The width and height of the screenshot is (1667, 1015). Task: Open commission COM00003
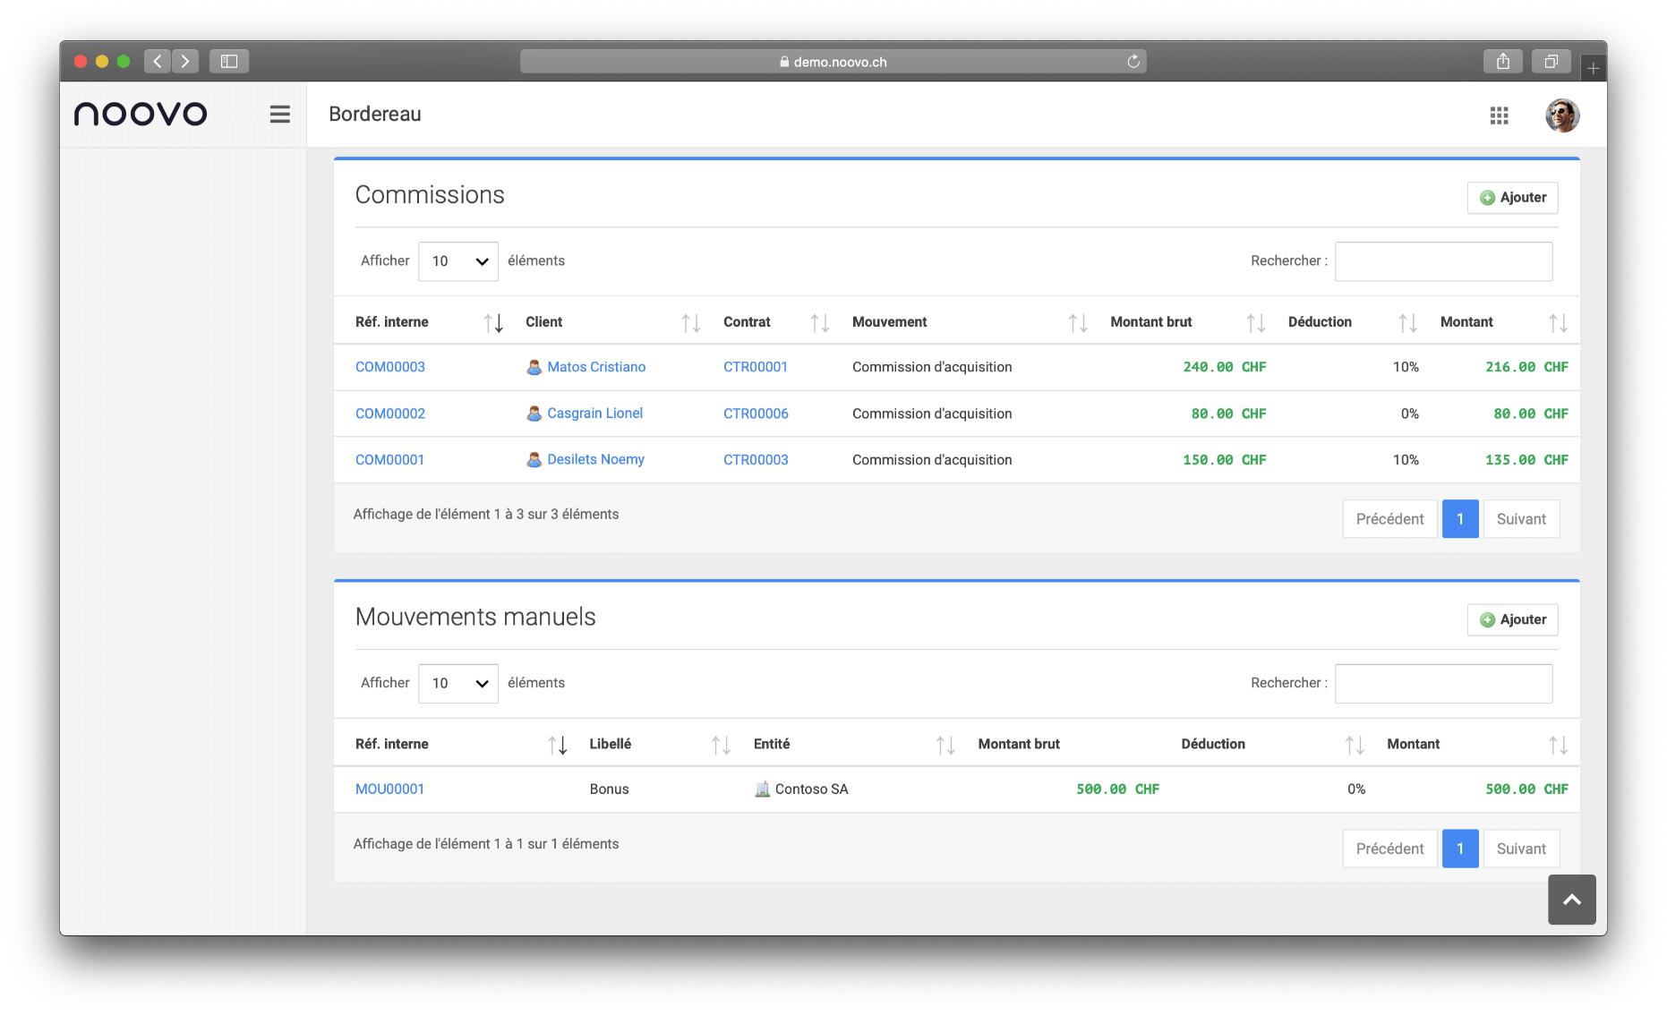pyautogui.click(x=390, y=367)
